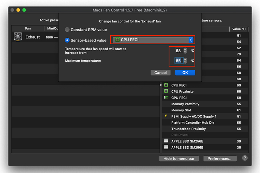This screenshot has height=173, width=260.
Task: Open help with the question mark button
Action: click(245, 158)
